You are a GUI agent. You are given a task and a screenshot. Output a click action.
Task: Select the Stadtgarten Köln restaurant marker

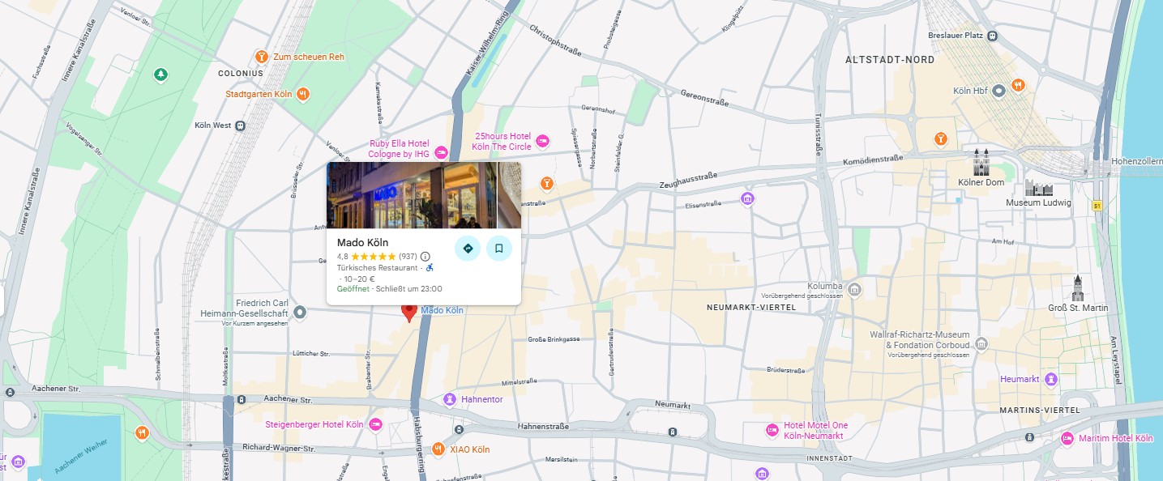[303, 94]
